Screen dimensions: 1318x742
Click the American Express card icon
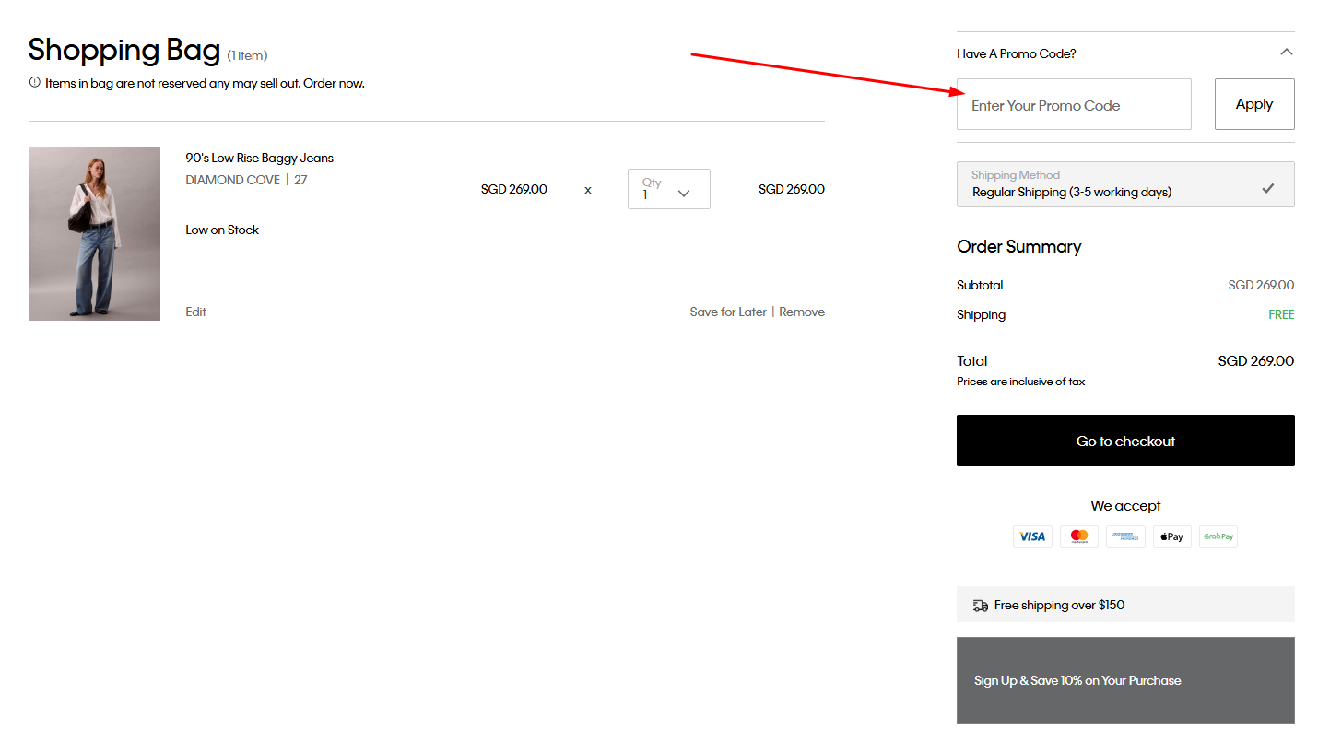coord(1125,536)
